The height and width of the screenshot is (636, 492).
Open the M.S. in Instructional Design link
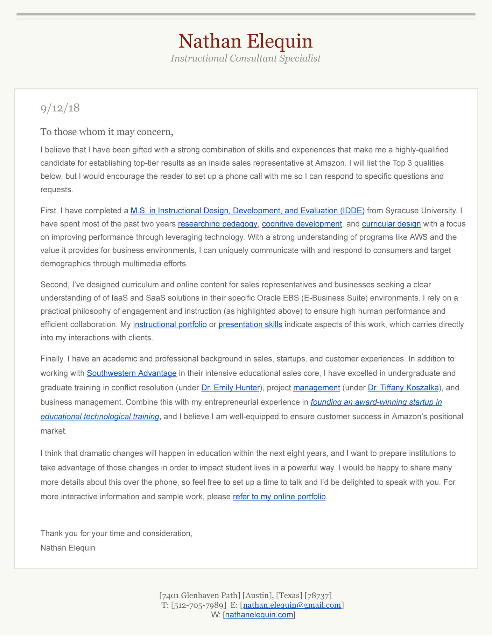click(247, 211)
